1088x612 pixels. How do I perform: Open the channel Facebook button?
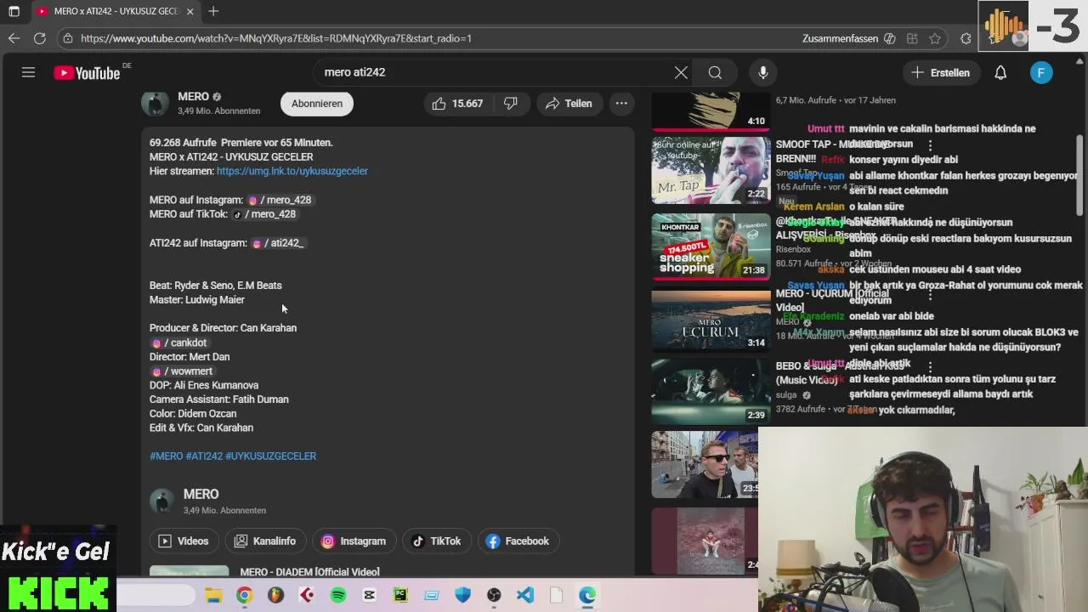pyautogui.click(x=518, y=541)
